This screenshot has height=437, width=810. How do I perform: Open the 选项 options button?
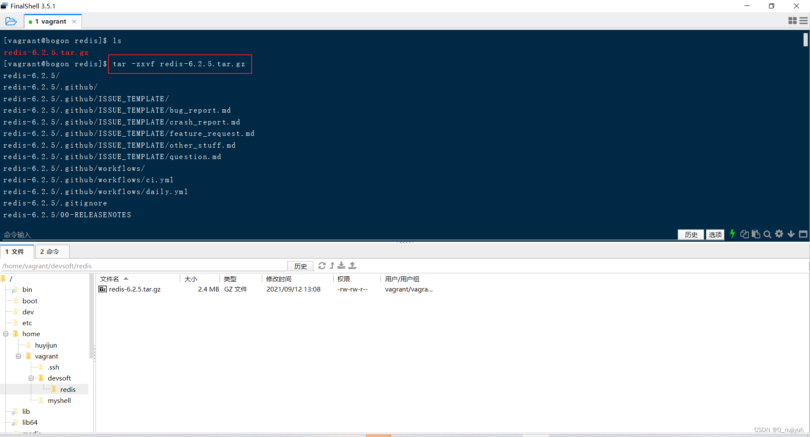pyautogui.click(x=715, y=235)
